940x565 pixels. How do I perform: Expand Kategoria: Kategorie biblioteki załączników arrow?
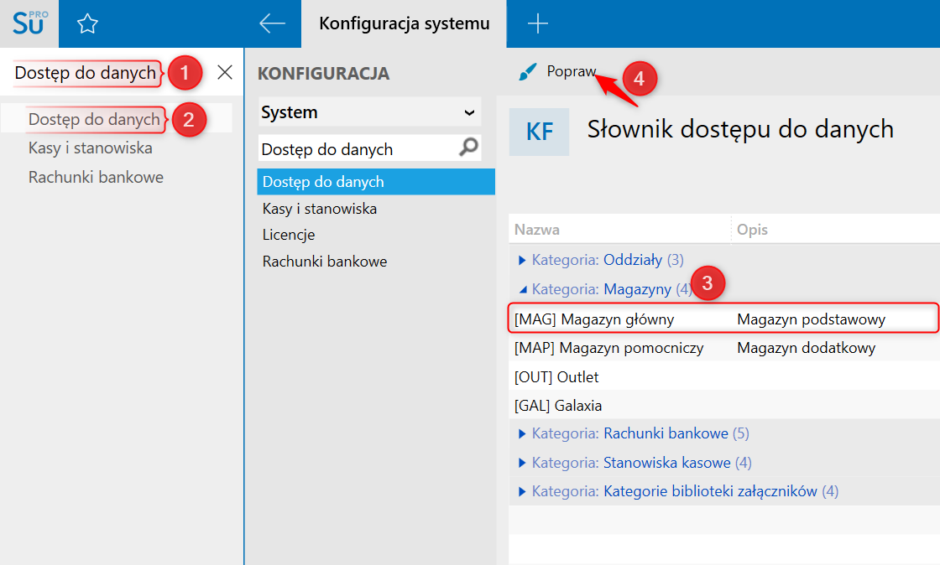(x=521, y=491)
